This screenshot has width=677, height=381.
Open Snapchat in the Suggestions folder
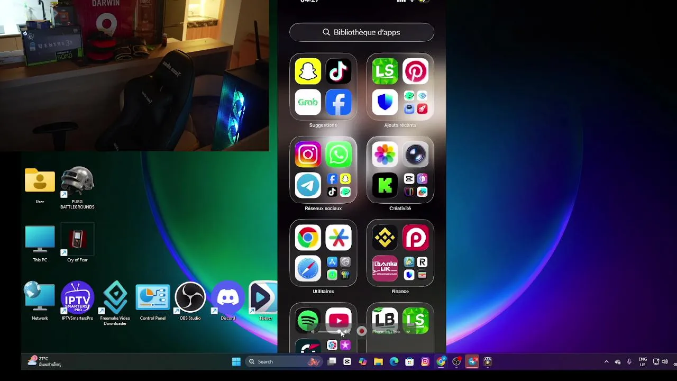coord(308,71)
